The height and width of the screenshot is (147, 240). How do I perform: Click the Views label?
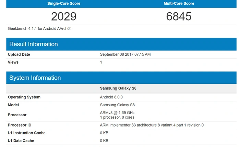13,62
